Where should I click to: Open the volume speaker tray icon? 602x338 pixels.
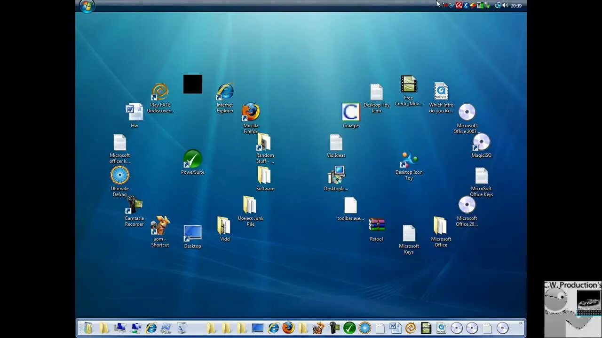(505, 6)
